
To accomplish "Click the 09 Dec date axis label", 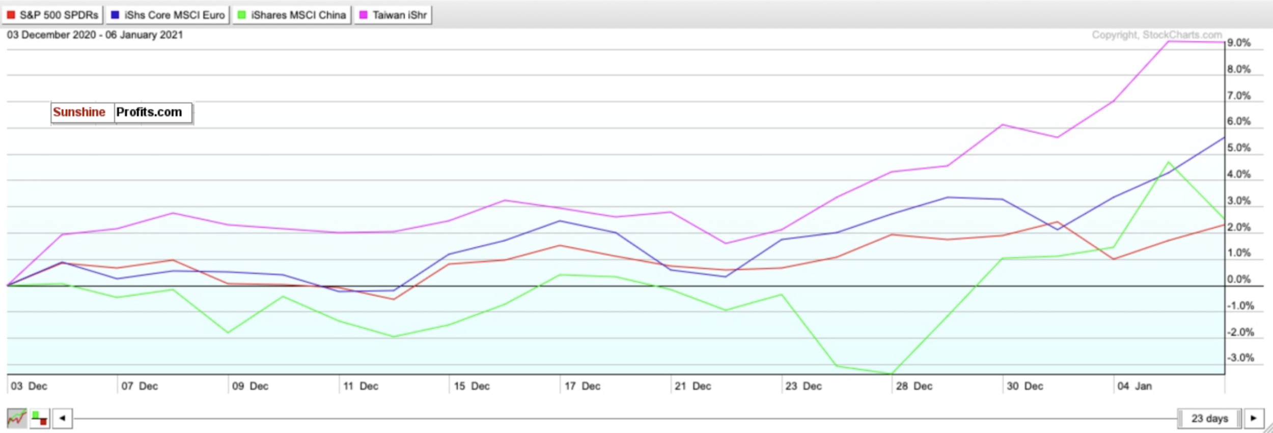I will pyautogui.click(x=250, y=386).
